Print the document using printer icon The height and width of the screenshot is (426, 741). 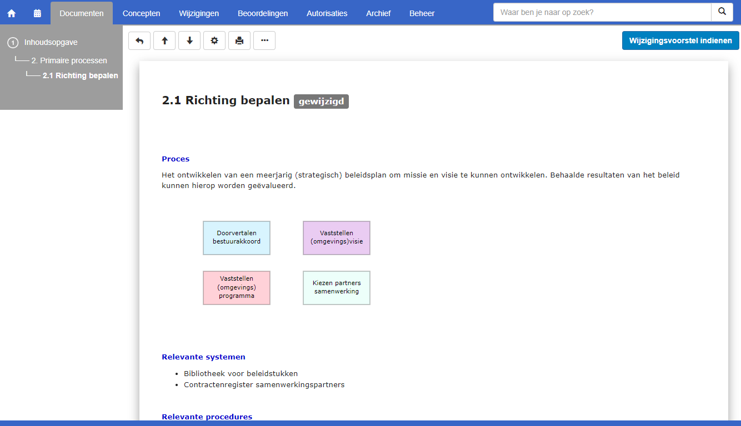pyautogui.click(x=239, y=40)
